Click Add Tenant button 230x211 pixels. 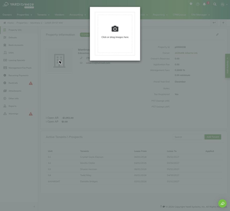pos(213,137)
